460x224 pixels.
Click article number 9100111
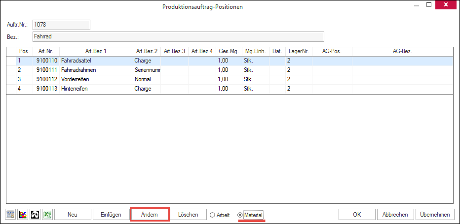tap(46, 70)
